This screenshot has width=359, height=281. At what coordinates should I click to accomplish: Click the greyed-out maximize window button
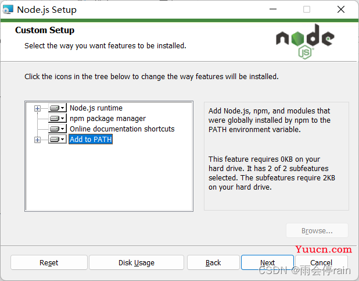(307, 9)
